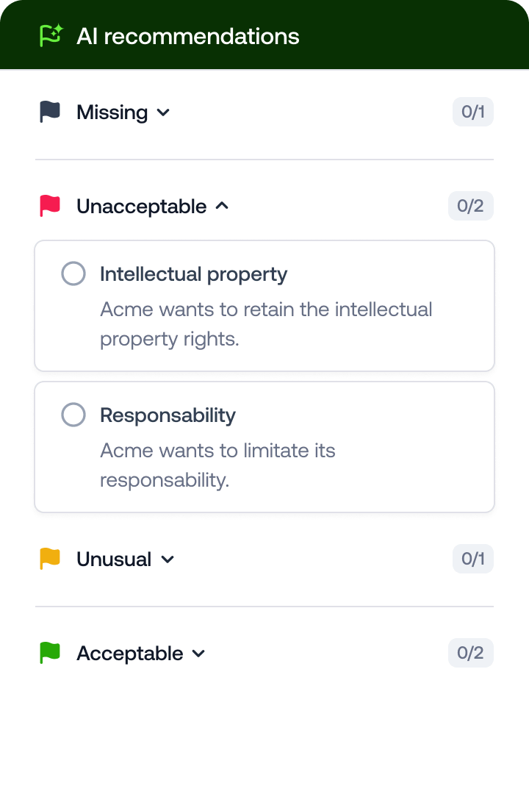The image size is (529, 794).
Task: Expand the Missing section chevron
Action: coord(164,112)
